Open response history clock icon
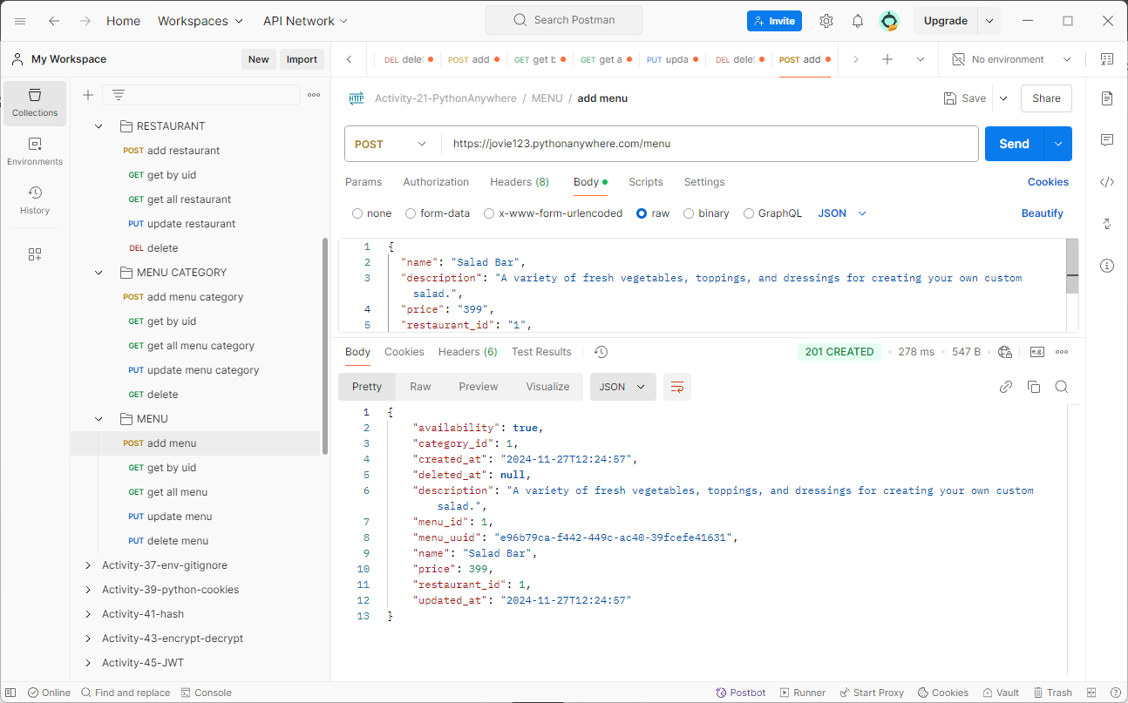This screenshot has width=1128, height=703. [x=601, y=352]
